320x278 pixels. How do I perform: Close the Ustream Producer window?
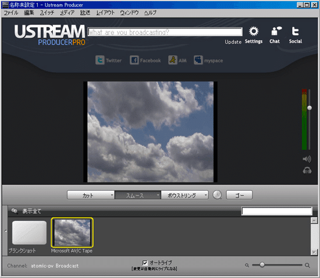(314, 5)
